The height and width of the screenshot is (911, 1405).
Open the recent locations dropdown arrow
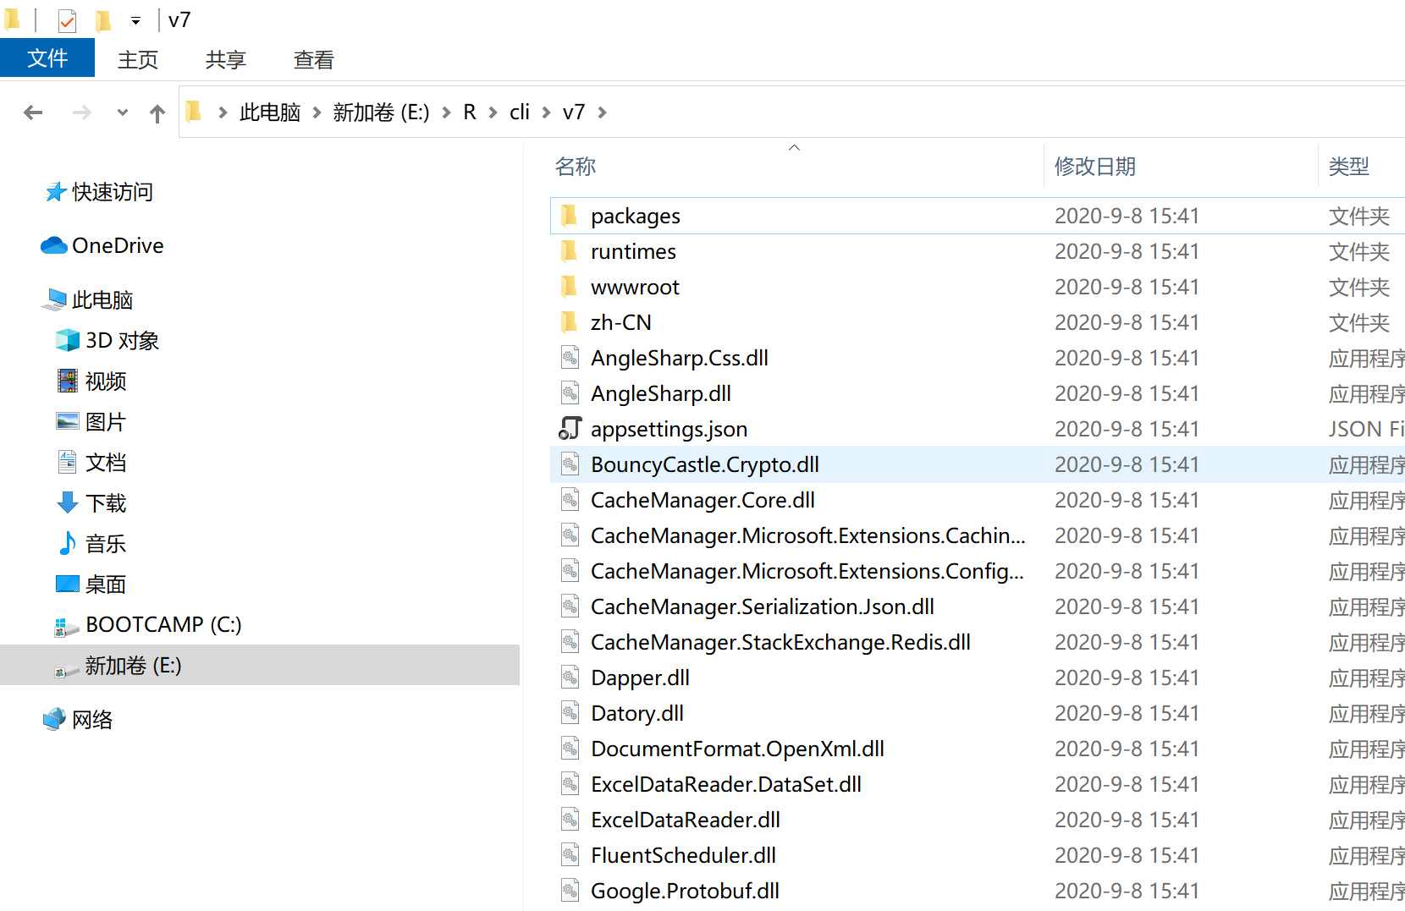click(123, 113)
